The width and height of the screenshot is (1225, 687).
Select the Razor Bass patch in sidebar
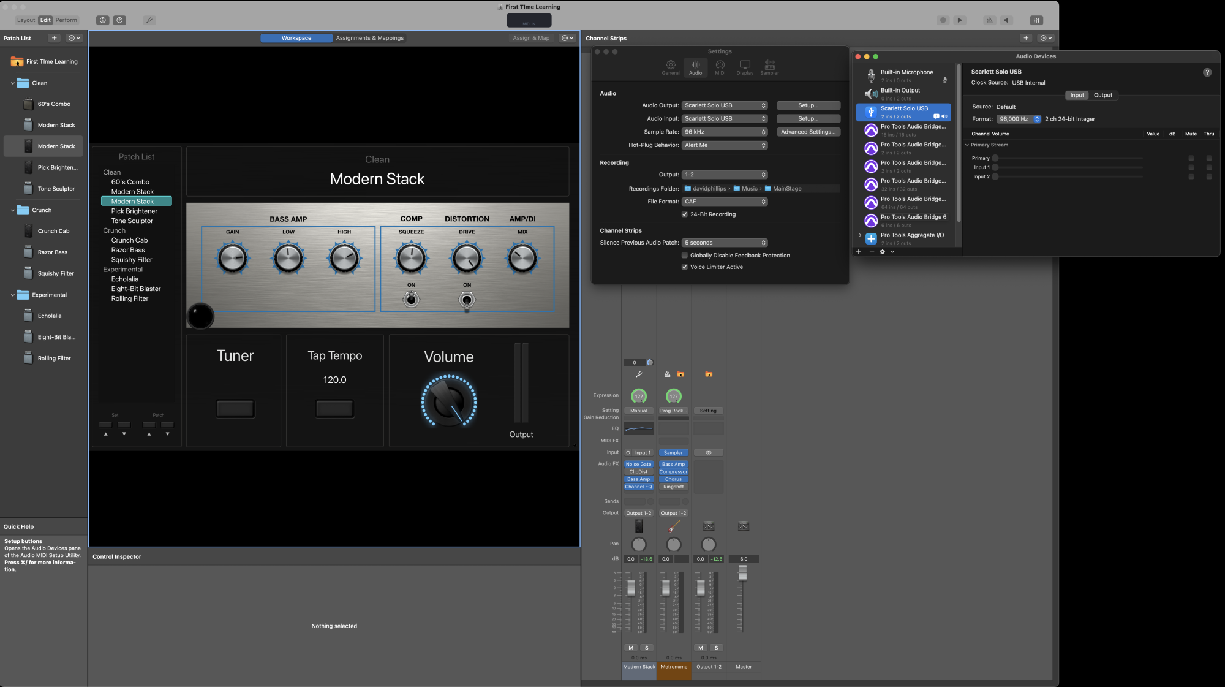53,252
